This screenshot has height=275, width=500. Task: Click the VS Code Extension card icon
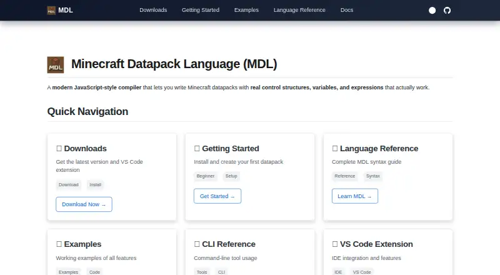(335, 244)
